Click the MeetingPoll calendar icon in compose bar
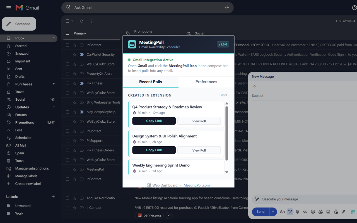Screen dimensions: 357x223 click(353, 212)
